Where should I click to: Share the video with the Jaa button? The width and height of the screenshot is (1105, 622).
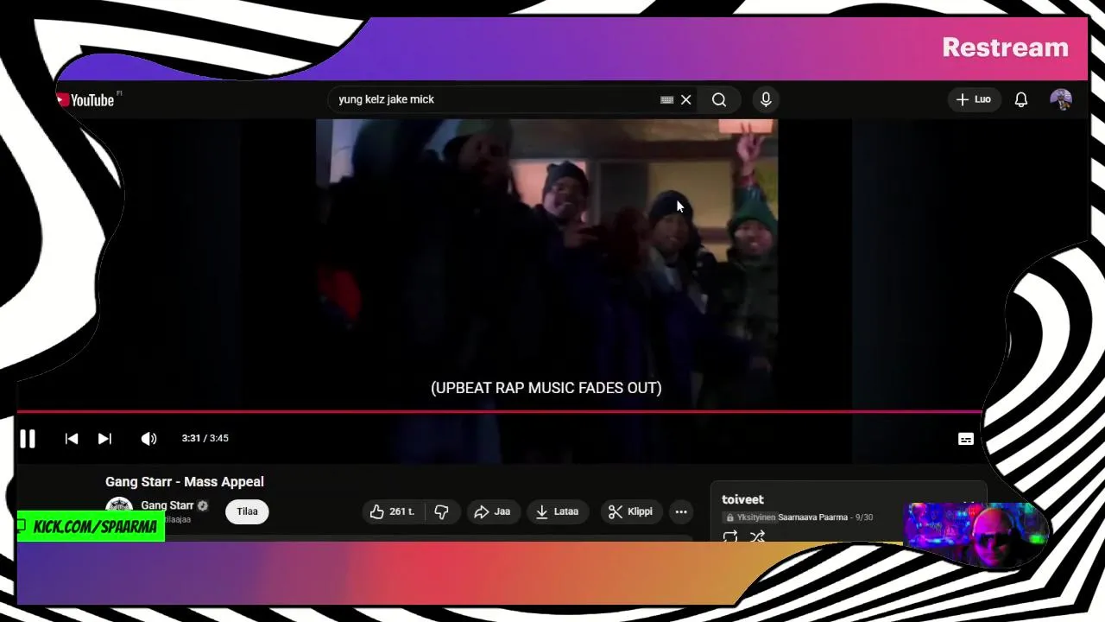[x=493, y=511]
